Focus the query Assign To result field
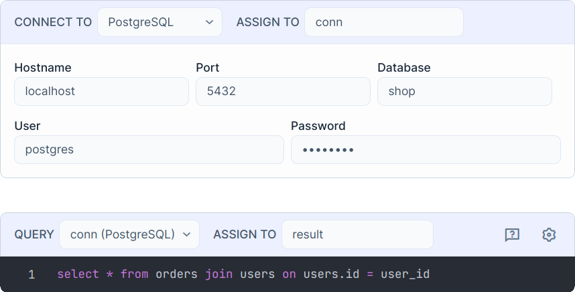575x292 pixels. tap(357, 234)
